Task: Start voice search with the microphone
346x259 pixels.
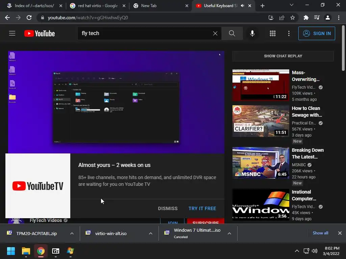Action: pyautogui.click(x=252, y=33)
